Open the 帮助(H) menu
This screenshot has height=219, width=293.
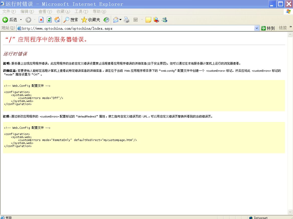(100, 11)
